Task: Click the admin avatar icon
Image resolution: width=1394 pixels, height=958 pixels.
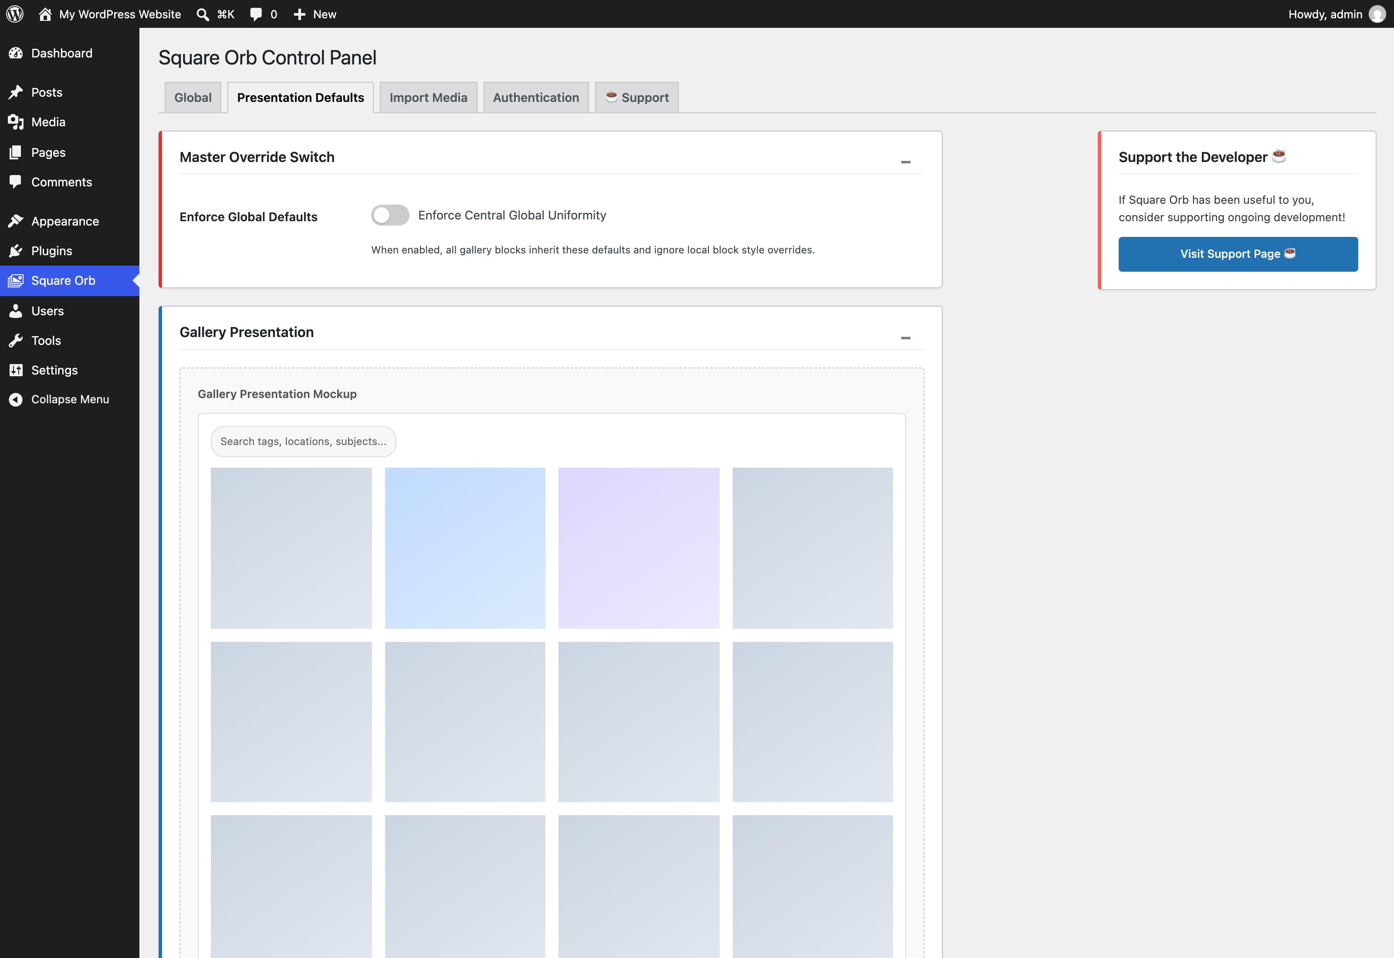Action: (x=1377, y=14)
